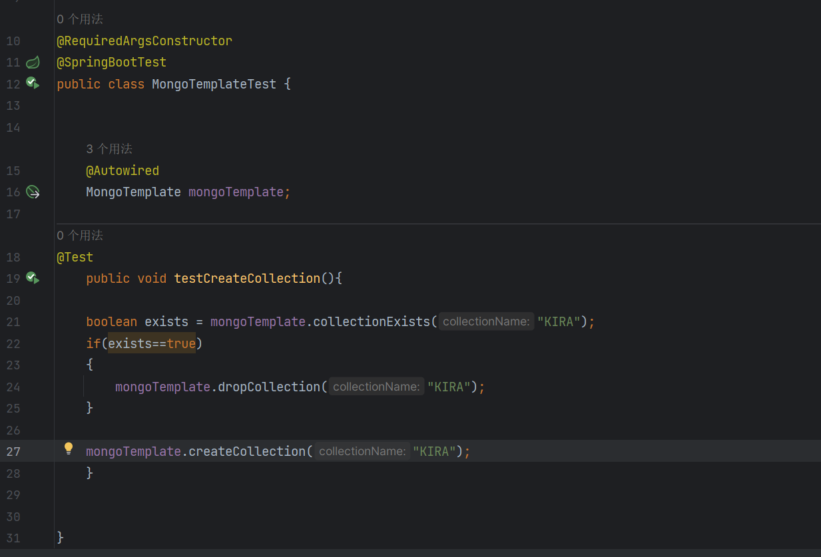Click '0 个用法' hint above @RequiredArgsConstructor

point(80,19)
